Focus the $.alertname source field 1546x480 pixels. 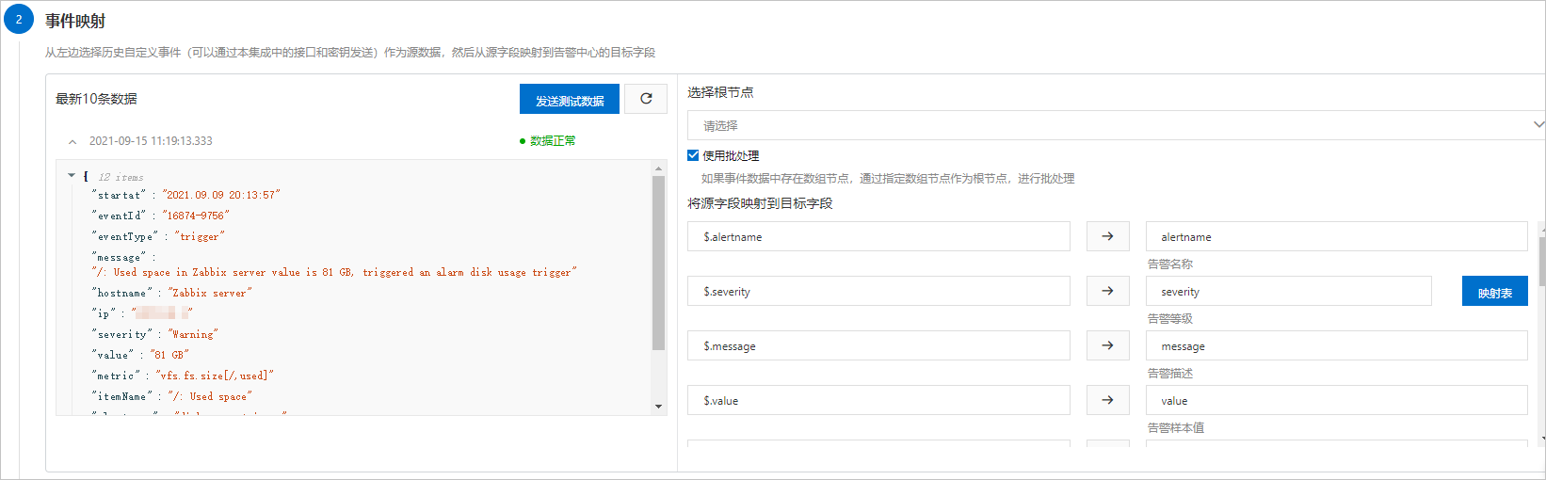[878, 236]
